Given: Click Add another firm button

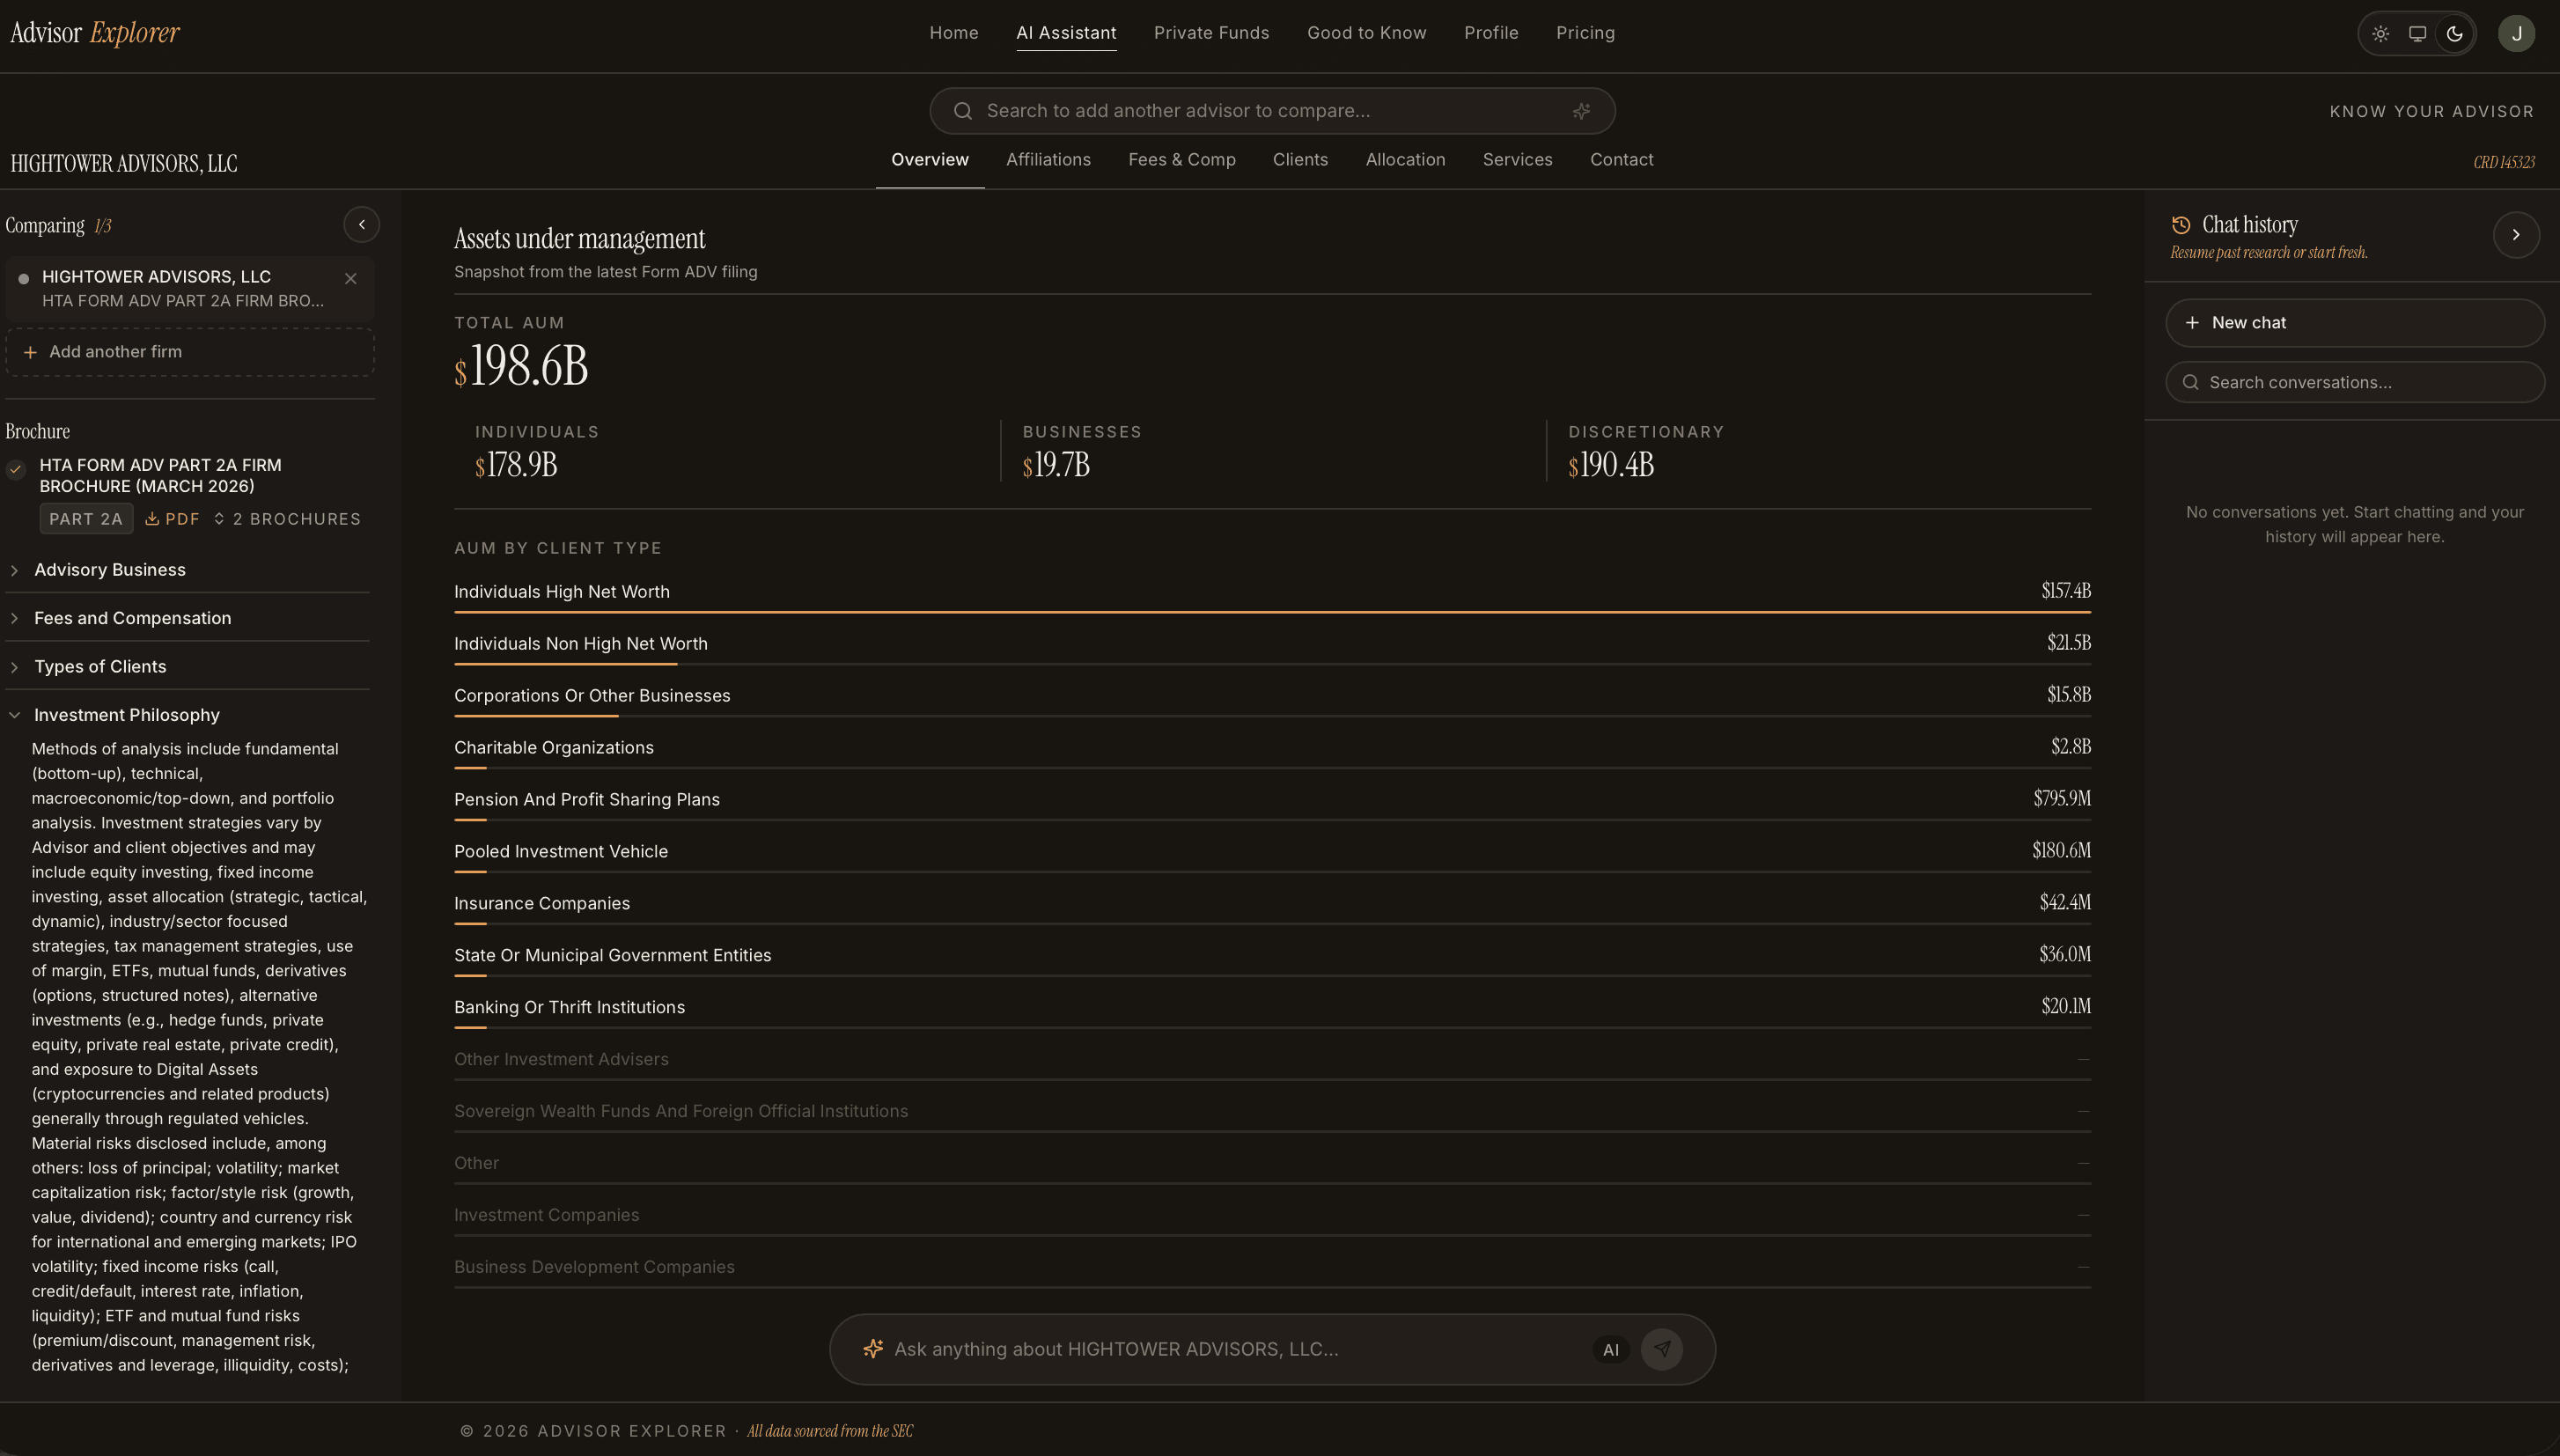Looking at the screenshot, I should (x=190, y=352).
